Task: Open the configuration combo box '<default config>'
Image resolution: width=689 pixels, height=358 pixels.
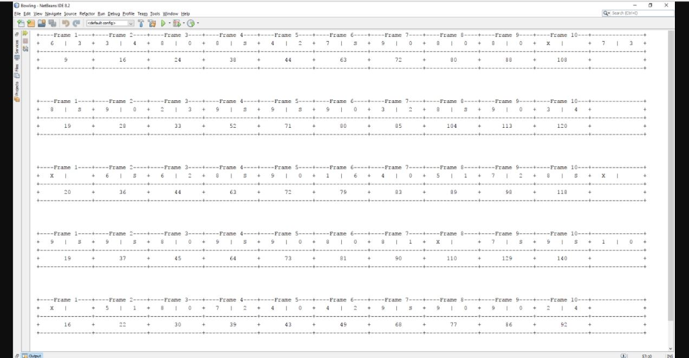Action: (110, 24)
